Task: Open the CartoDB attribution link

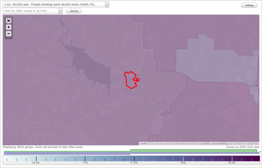Action: [205, 143]
